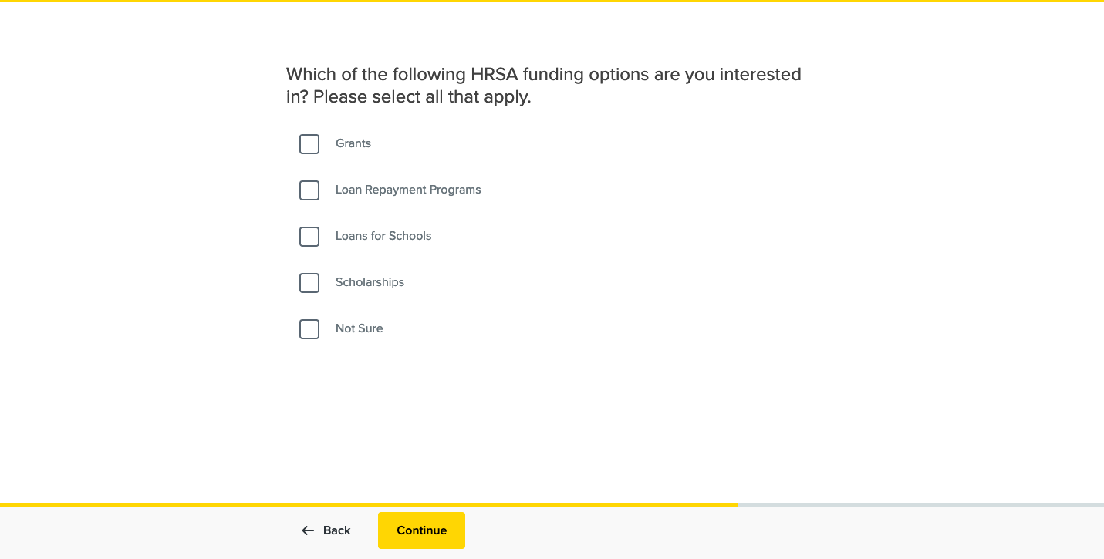Tick the Loan Repayment Programs checkbox
This screenshot has width=1104, height=559.
pos(309,190)
